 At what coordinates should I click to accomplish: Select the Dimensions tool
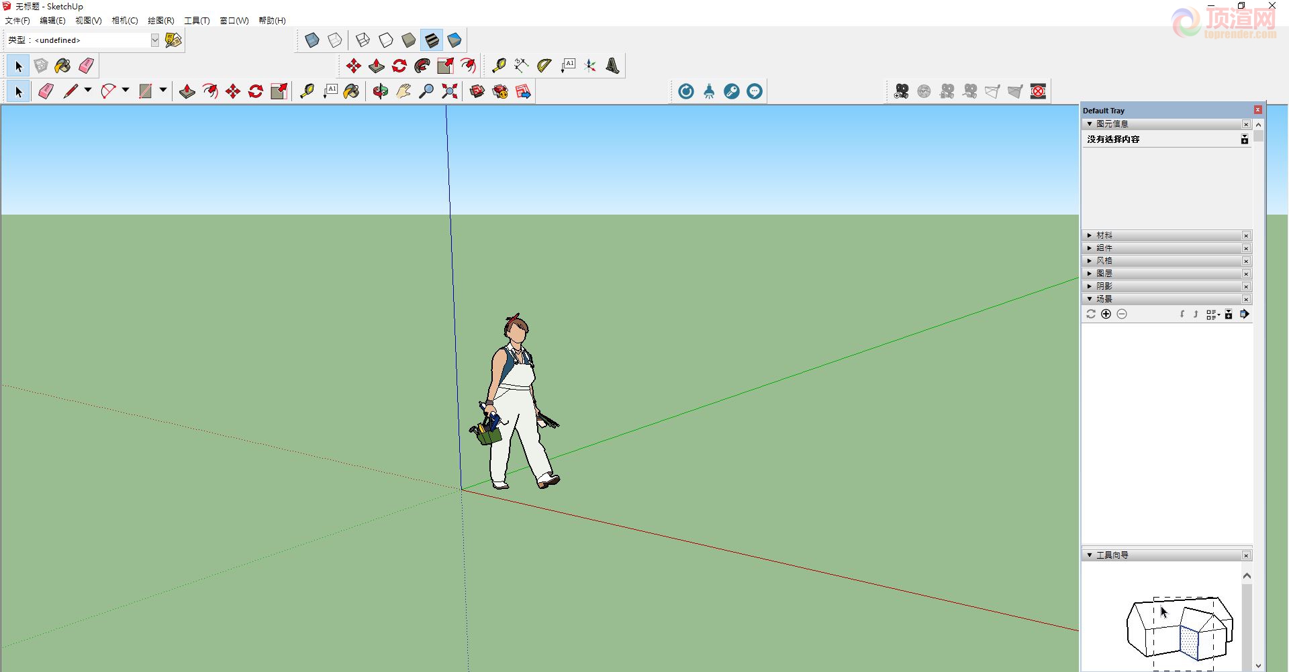click(x=522, y=66)
